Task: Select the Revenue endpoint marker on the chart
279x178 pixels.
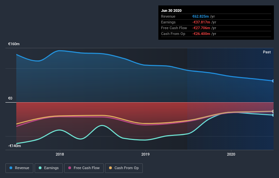Action: point(273,81)
